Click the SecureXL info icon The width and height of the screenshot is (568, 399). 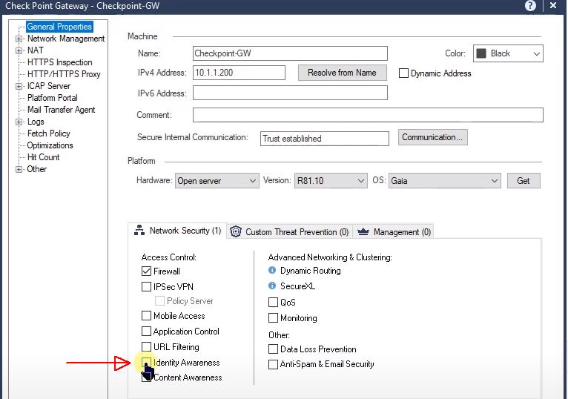click(x=272, y=286)
